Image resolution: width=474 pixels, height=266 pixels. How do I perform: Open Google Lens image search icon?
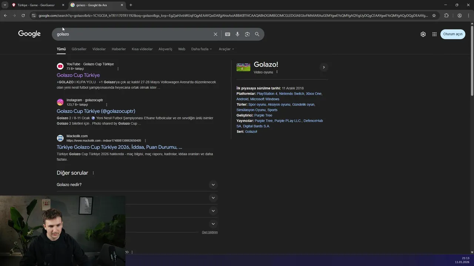tap(247, 34)
